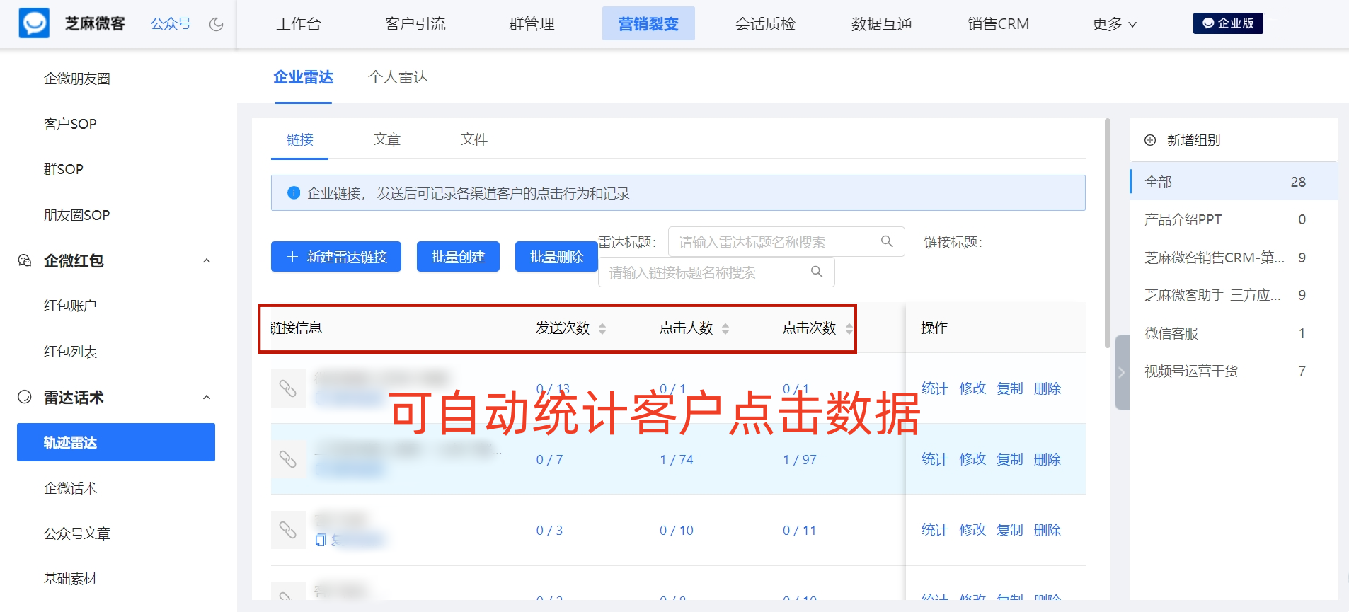
Task: Open 基础素材 in sidebar
Action: click(70, 579)
